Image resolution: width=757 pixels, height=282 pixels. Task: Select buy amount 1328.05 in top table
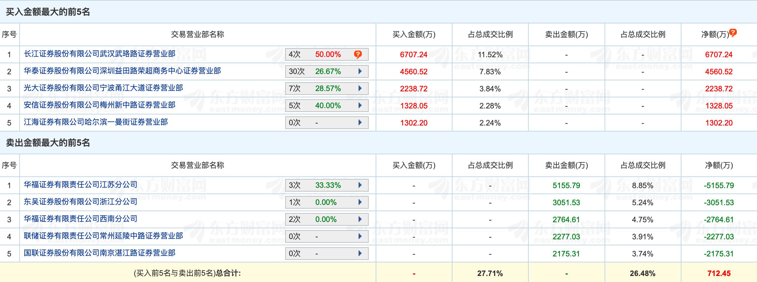pyautogui.click(x=414, y=106)
